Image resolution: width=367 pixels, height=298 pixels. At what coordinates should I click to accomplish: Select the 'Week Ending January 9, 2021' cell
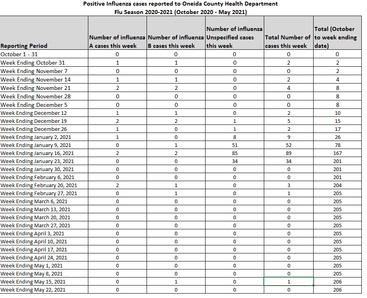coord(44,145)
